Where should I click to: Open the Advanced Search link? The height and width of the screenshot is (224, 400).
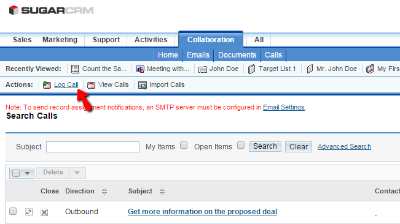(344, 146)
